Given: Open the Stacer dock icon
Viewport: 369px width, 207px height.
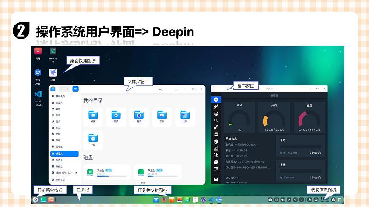Looking at the screenshot, I should pos(219,200).
